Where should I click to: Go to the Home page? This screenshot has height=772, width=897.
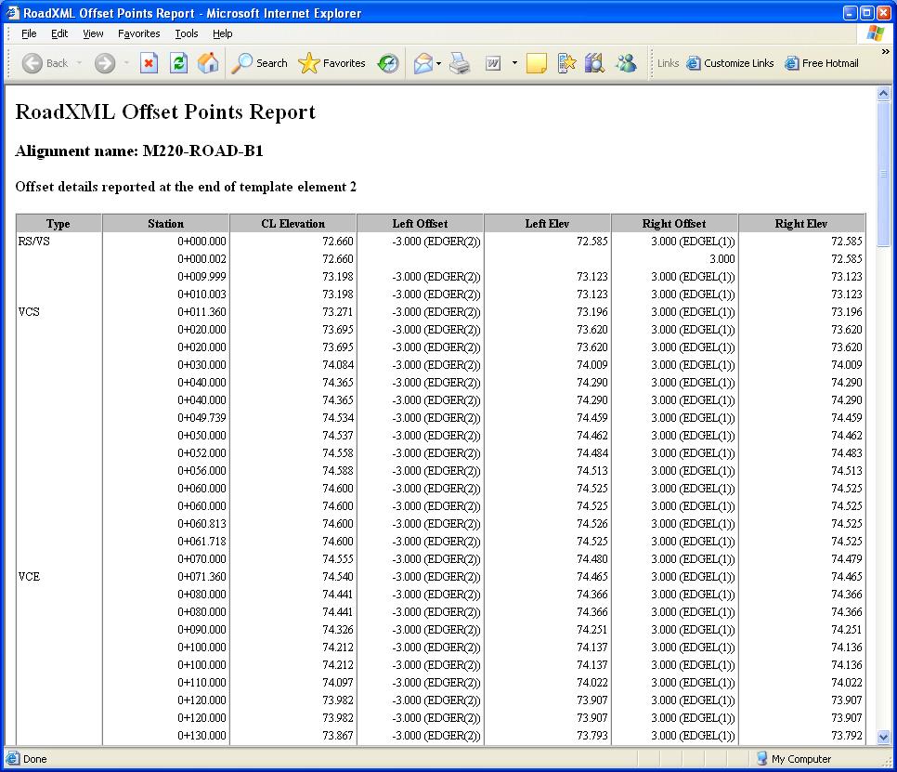[209, 63]
